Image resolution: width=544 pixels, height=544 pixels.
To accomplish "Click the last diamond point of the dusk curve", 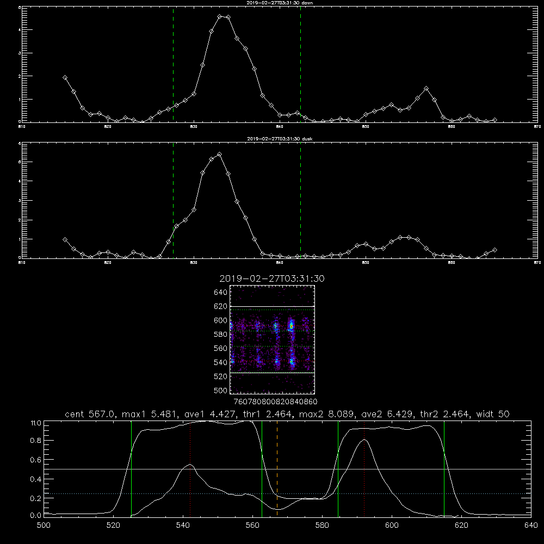I will tap(495, 250).
